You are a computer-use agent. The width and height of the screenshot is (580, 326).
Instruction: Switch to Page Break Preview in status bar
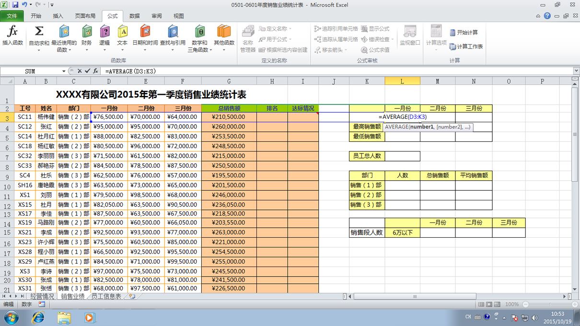[x=498, y=304]
